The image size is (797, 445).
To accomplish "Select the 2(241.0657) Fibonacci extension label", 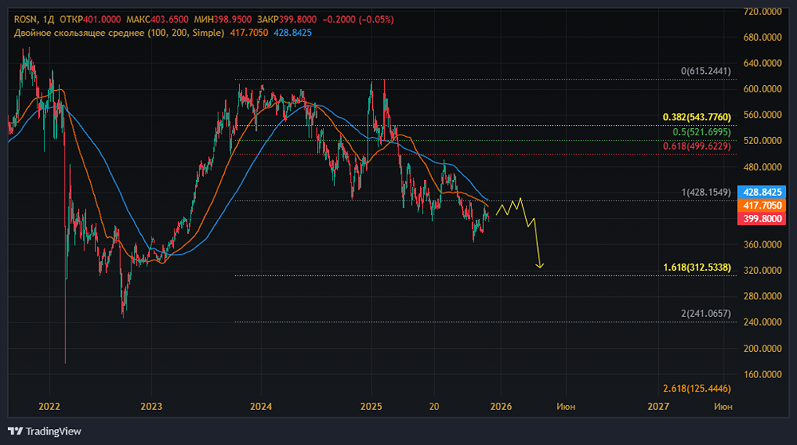I will click(707, 314).
